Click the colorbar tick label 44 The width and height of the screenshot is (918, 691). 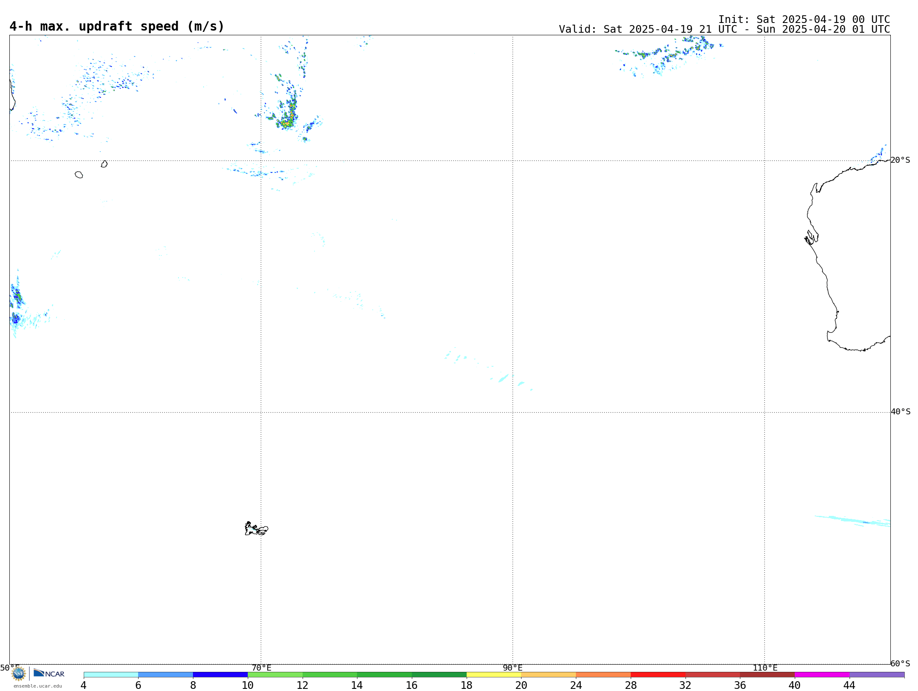click(849, 685)
